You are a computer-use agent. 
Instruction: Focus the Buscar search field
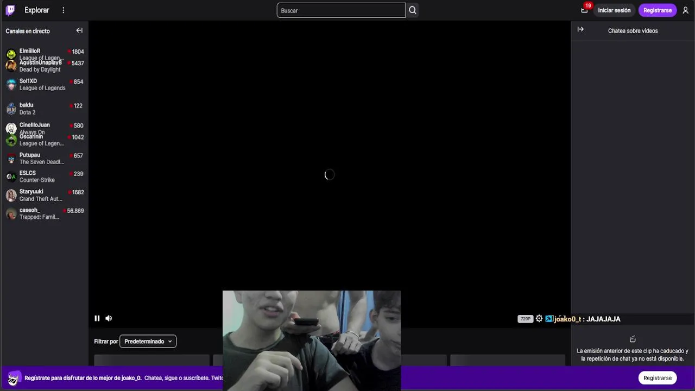(341, 10)
